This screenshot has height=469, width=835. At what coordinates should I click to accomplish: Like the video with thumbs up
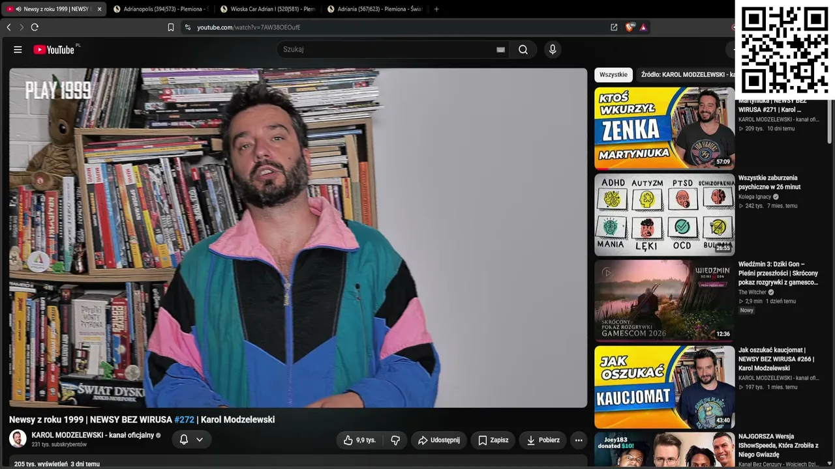click(x=359, y=440)
